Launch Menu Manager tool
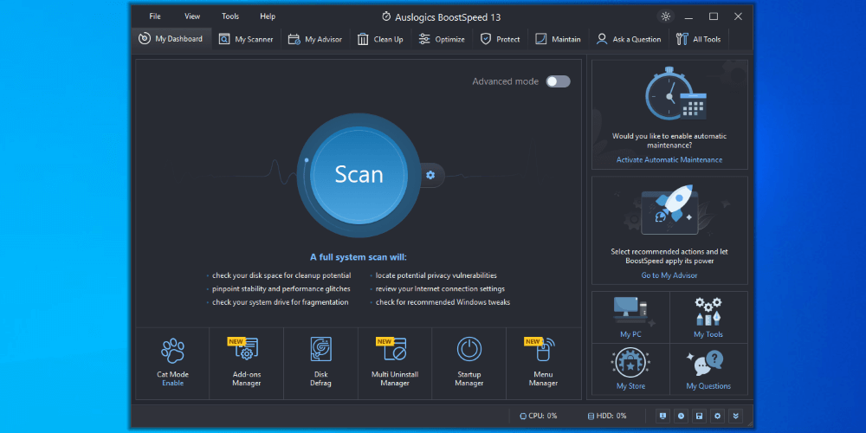 pos(544,363)
